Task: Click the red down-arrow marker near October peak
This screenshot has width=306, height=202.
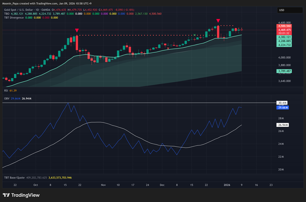Action: point(76,30)
